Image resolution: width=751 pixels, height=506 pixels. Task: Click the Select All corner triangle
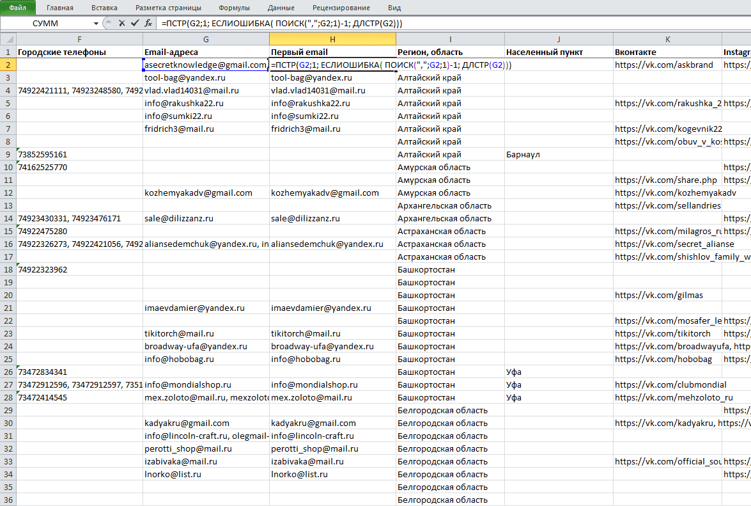(8, 39)
